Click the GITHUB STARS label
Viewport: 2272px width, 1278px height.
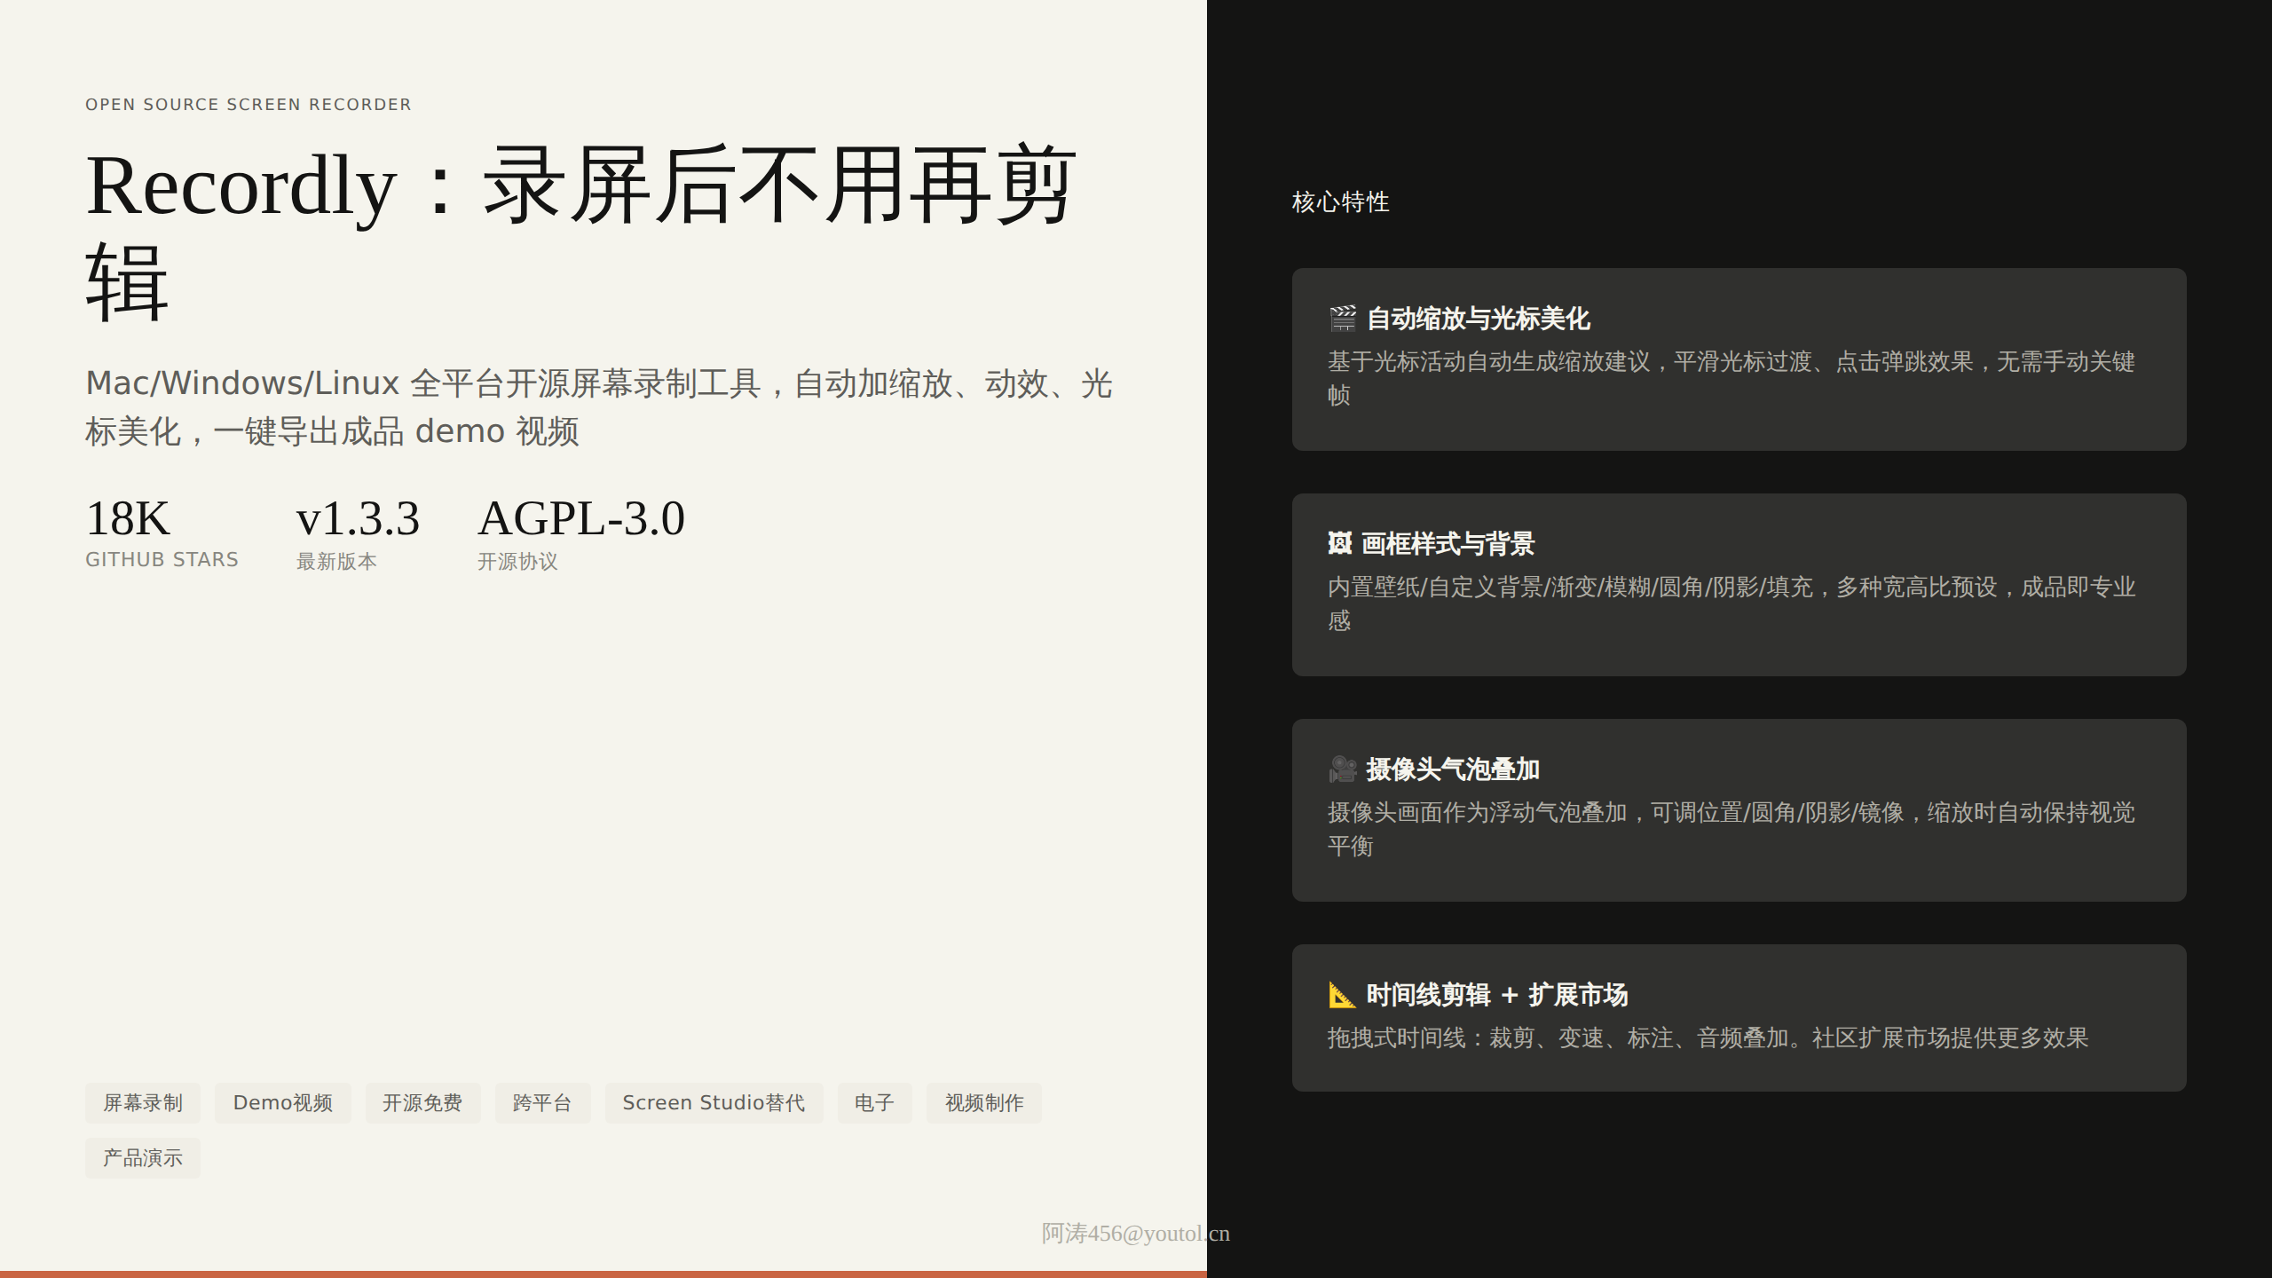click(x=162, y=560)
